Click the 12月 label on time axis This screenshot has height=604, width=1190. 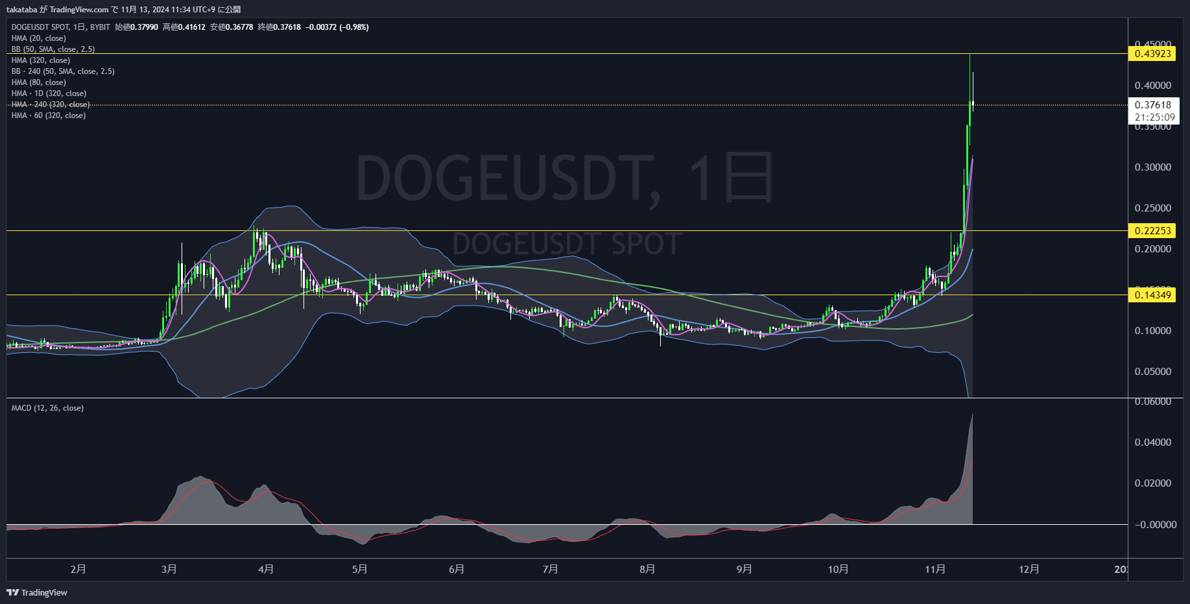coord(1029,569)
